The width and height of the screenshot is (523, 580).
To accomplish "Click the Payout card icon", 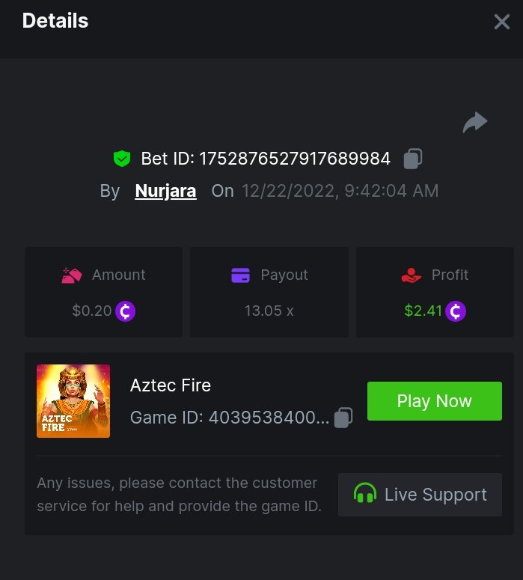I will point(240,275).
